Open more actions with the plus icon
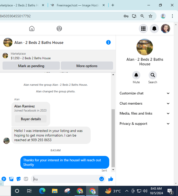This screenshot has height=196, width=178. (4, 179)
